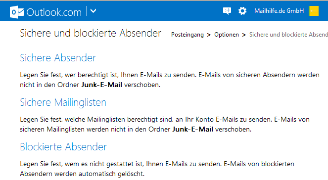Open the Blockierte Absender link
Image resolution: width=328 pixels, height=180 pixels.
(x=63, y=147)
